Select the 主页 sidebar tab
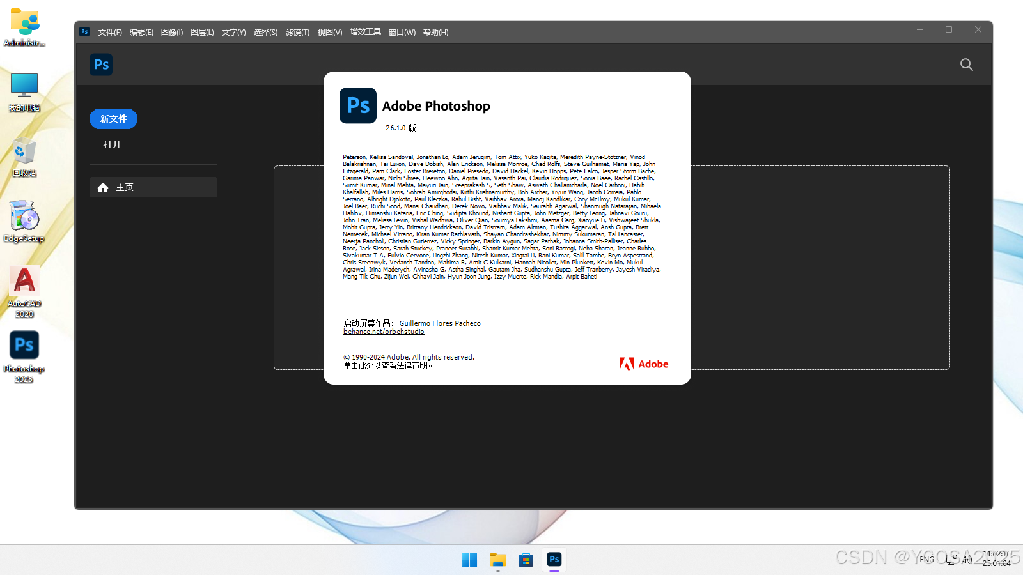 [x=153, y=187]
